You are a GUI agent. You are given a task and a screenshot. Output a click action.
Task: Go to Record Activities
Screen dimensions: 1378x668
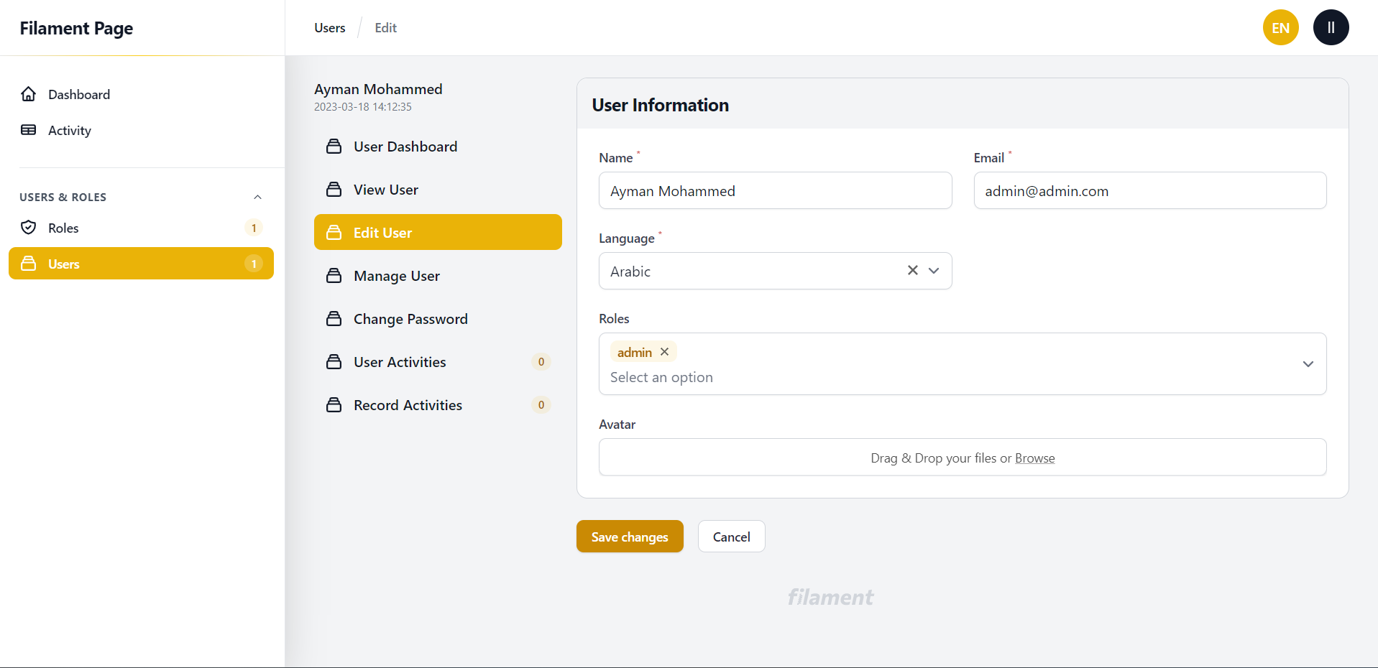(408, 405)
